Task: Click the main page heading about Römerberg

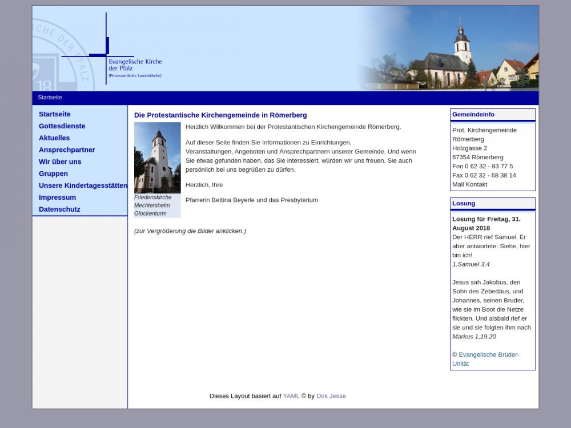Action: pyautogui.click(x=220, y=115)
